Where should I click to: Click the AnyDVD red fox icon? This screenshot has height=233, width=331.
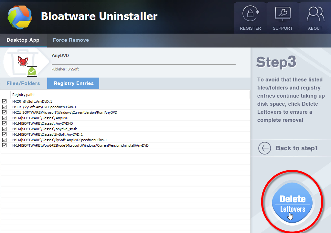[x=23, y=61]
